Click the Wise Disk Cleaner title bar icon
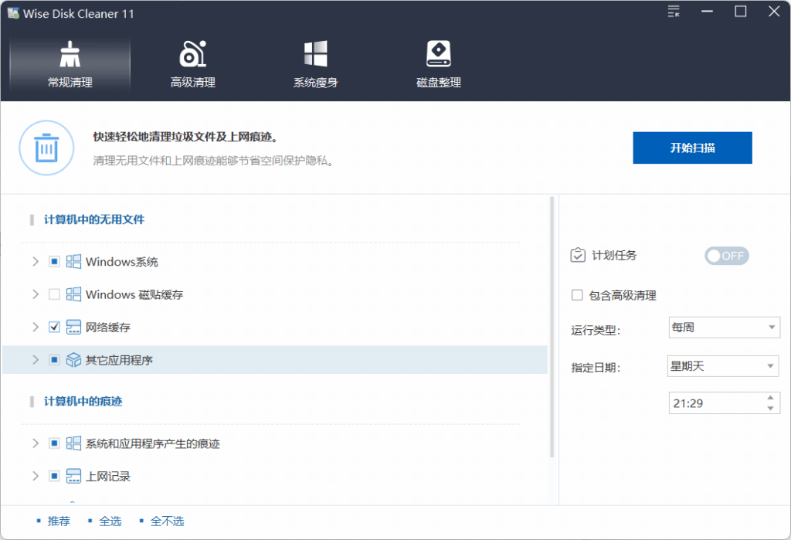791x540 pixels. (14, 12)
